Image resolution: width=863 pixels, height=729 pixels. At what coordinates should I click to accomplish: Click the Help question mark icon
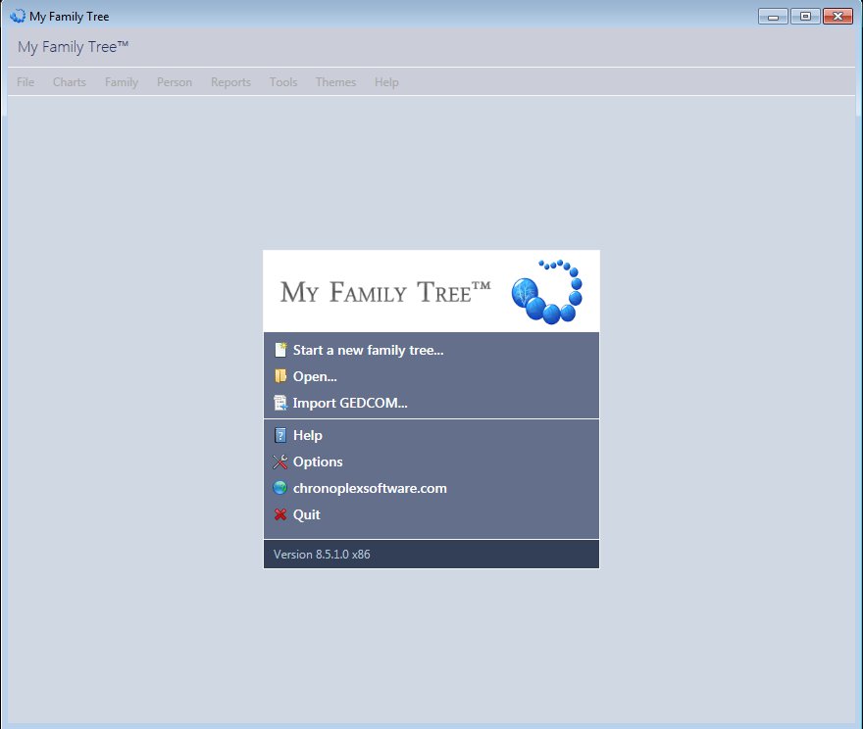tap(280, 435)
